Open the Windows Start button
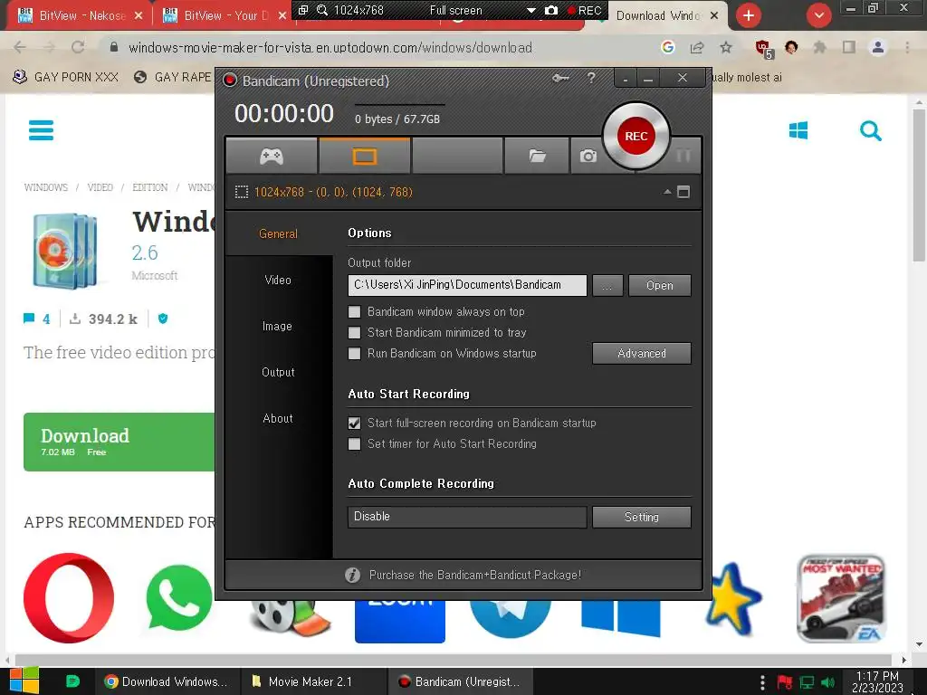The width and height of the screenshot is (927, 695). tap(24, 681)
